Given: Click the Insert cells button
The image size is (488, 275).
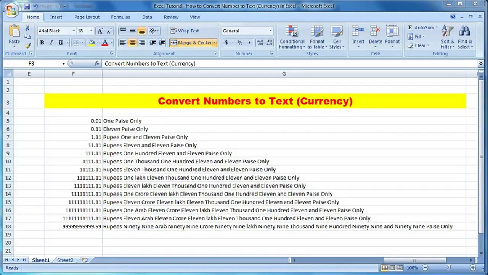Looking at the screenshot, I should [x=358, y=37].
